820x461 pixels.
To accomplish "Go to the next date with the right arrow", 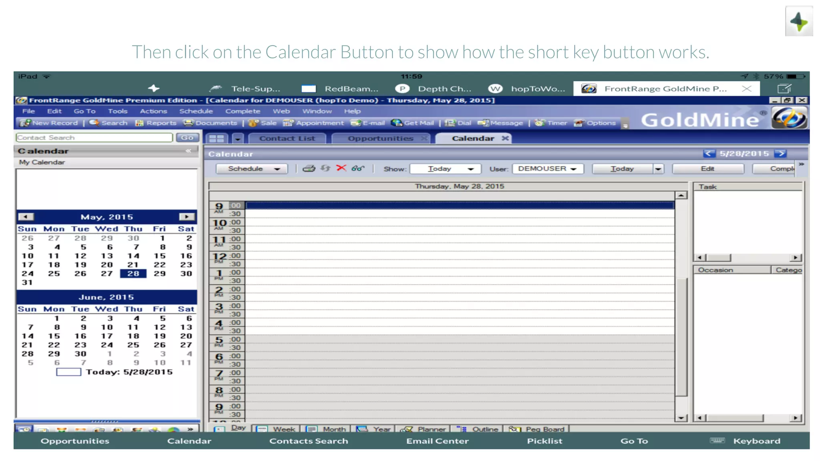I will (780, 154).
